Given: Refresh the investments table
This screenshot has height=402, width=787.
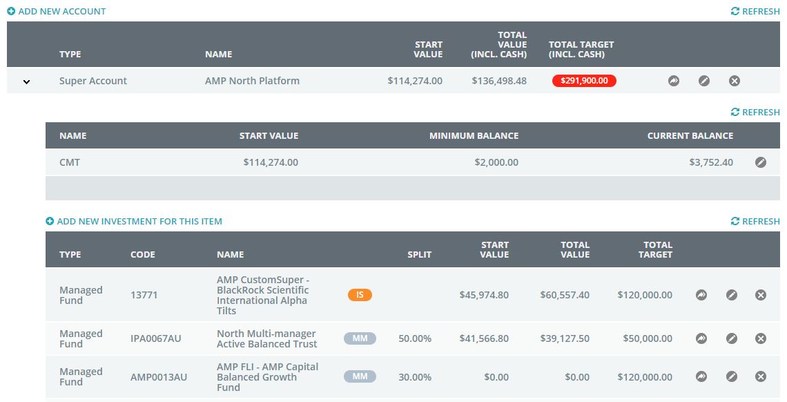Looking at the screenshot, I should pos(755,221).
